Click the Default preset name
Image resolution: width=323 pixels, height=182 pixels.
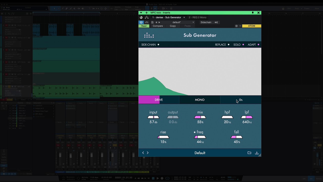tap(200, 153)
